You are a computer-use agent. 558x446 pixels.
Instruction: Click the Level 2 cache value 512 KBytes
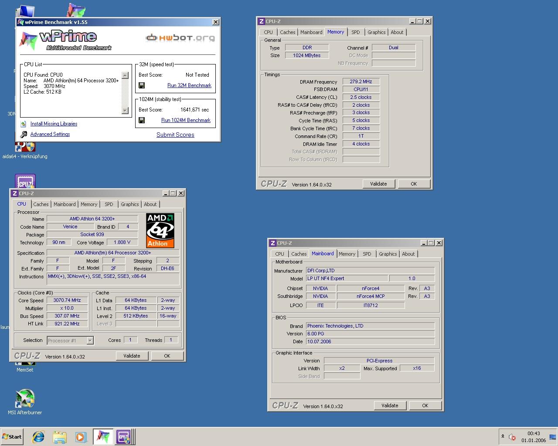click(x=136, y=316)
